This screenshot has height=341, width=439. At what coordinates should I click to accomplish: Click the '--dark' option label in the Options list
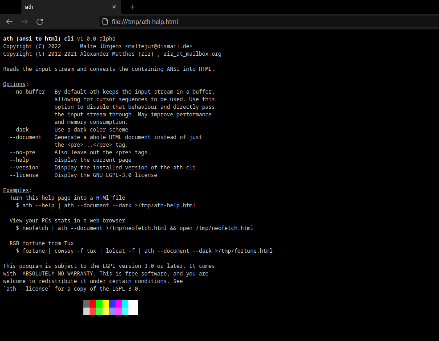point(19,130)
